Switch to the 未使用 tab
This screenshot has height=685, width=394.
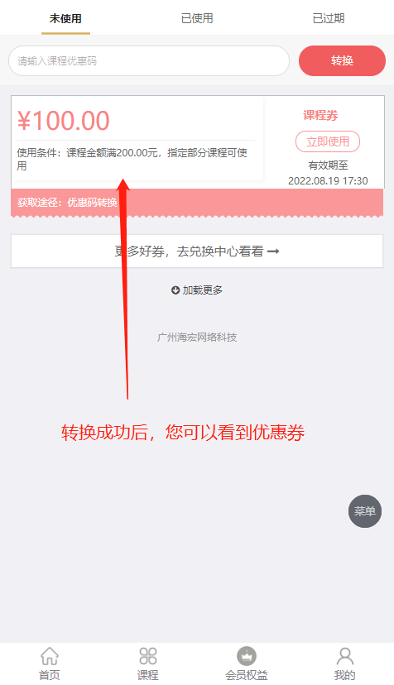(x=65, y=18)
